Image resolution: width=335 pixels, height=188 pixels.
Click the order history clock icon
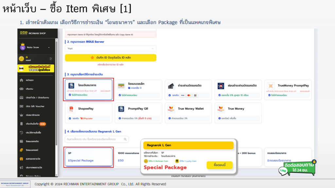22,133
